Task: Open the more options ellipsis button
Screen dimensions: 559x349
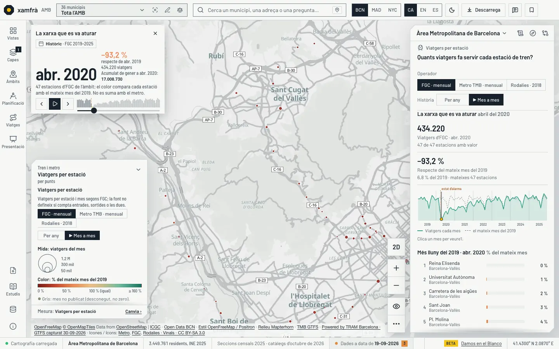Action: (x=396, y=324)
